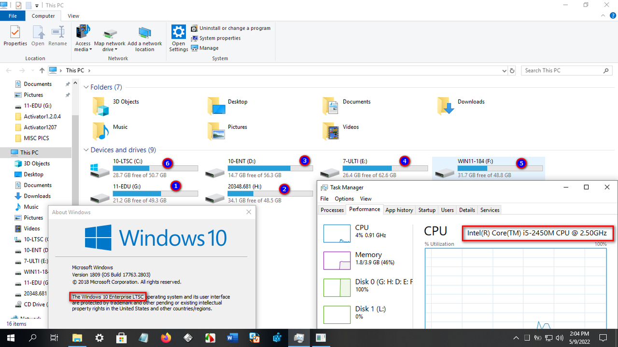
Task: Click Uninstall or change a program
Action: pos(231,28)
